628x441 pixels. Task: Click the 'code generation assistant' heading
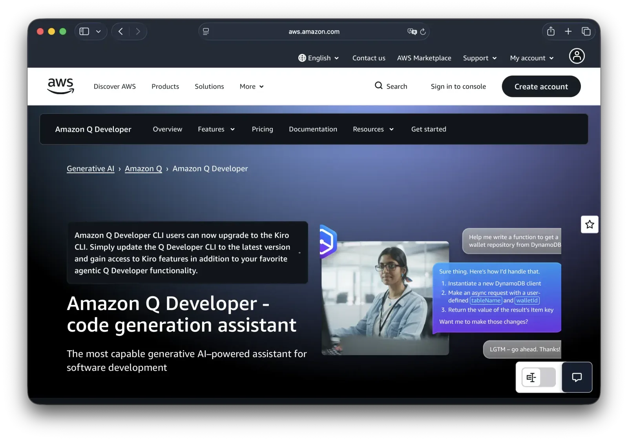[x=181, y=325]
